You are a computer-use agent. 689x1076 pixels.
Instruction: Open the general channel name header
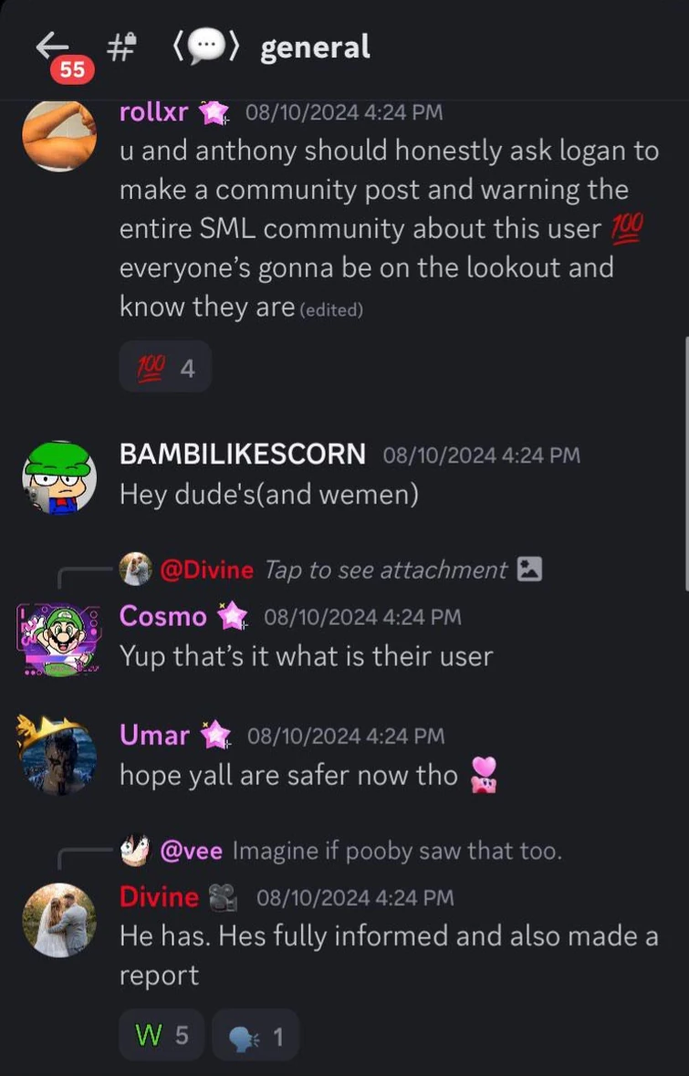pos(314,47)
